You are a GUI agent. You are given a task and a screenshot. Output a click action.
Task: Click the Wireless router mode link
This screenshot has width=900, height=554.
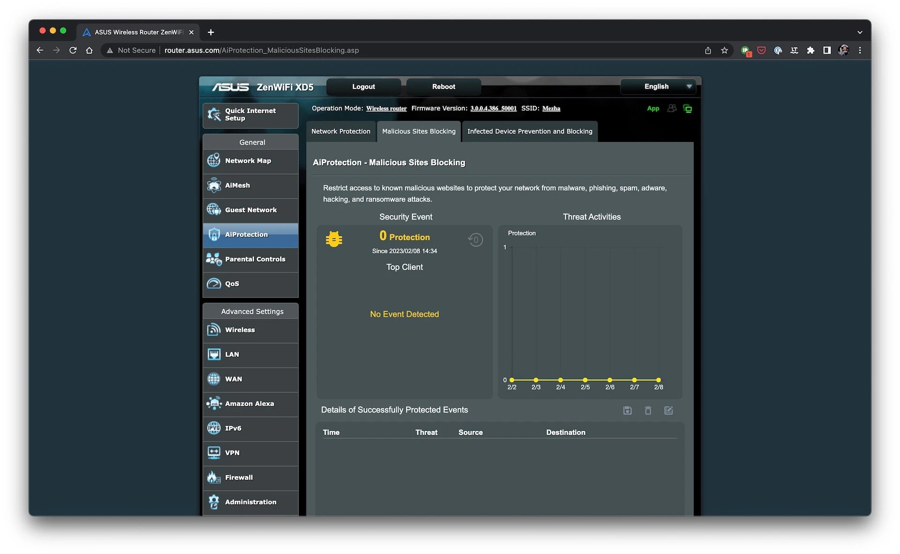coord(386,108)
